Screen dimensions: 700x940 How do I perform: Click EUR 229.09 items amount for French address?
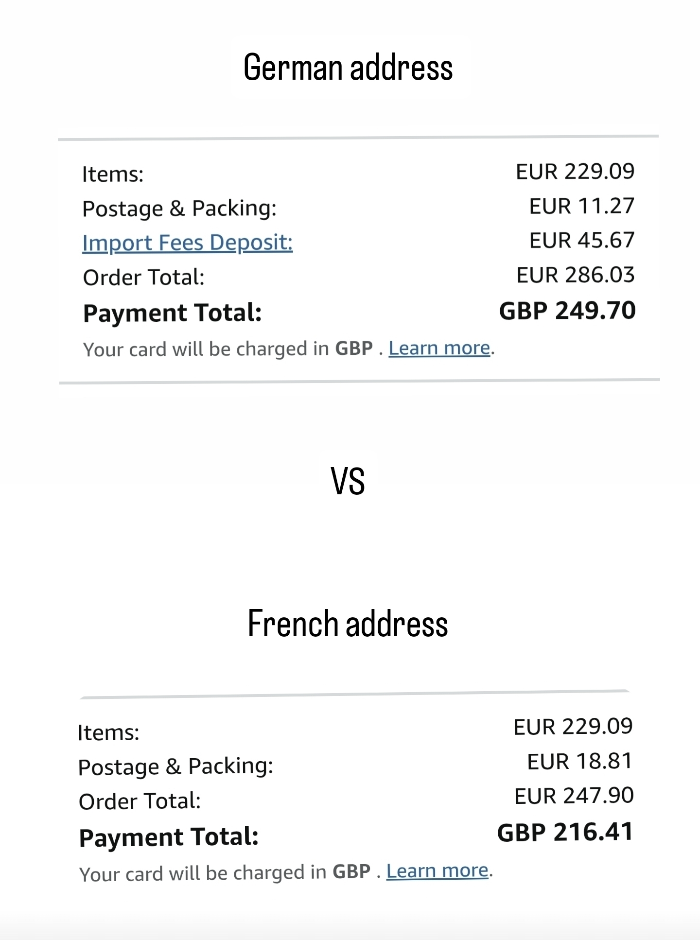pos(573,727)
